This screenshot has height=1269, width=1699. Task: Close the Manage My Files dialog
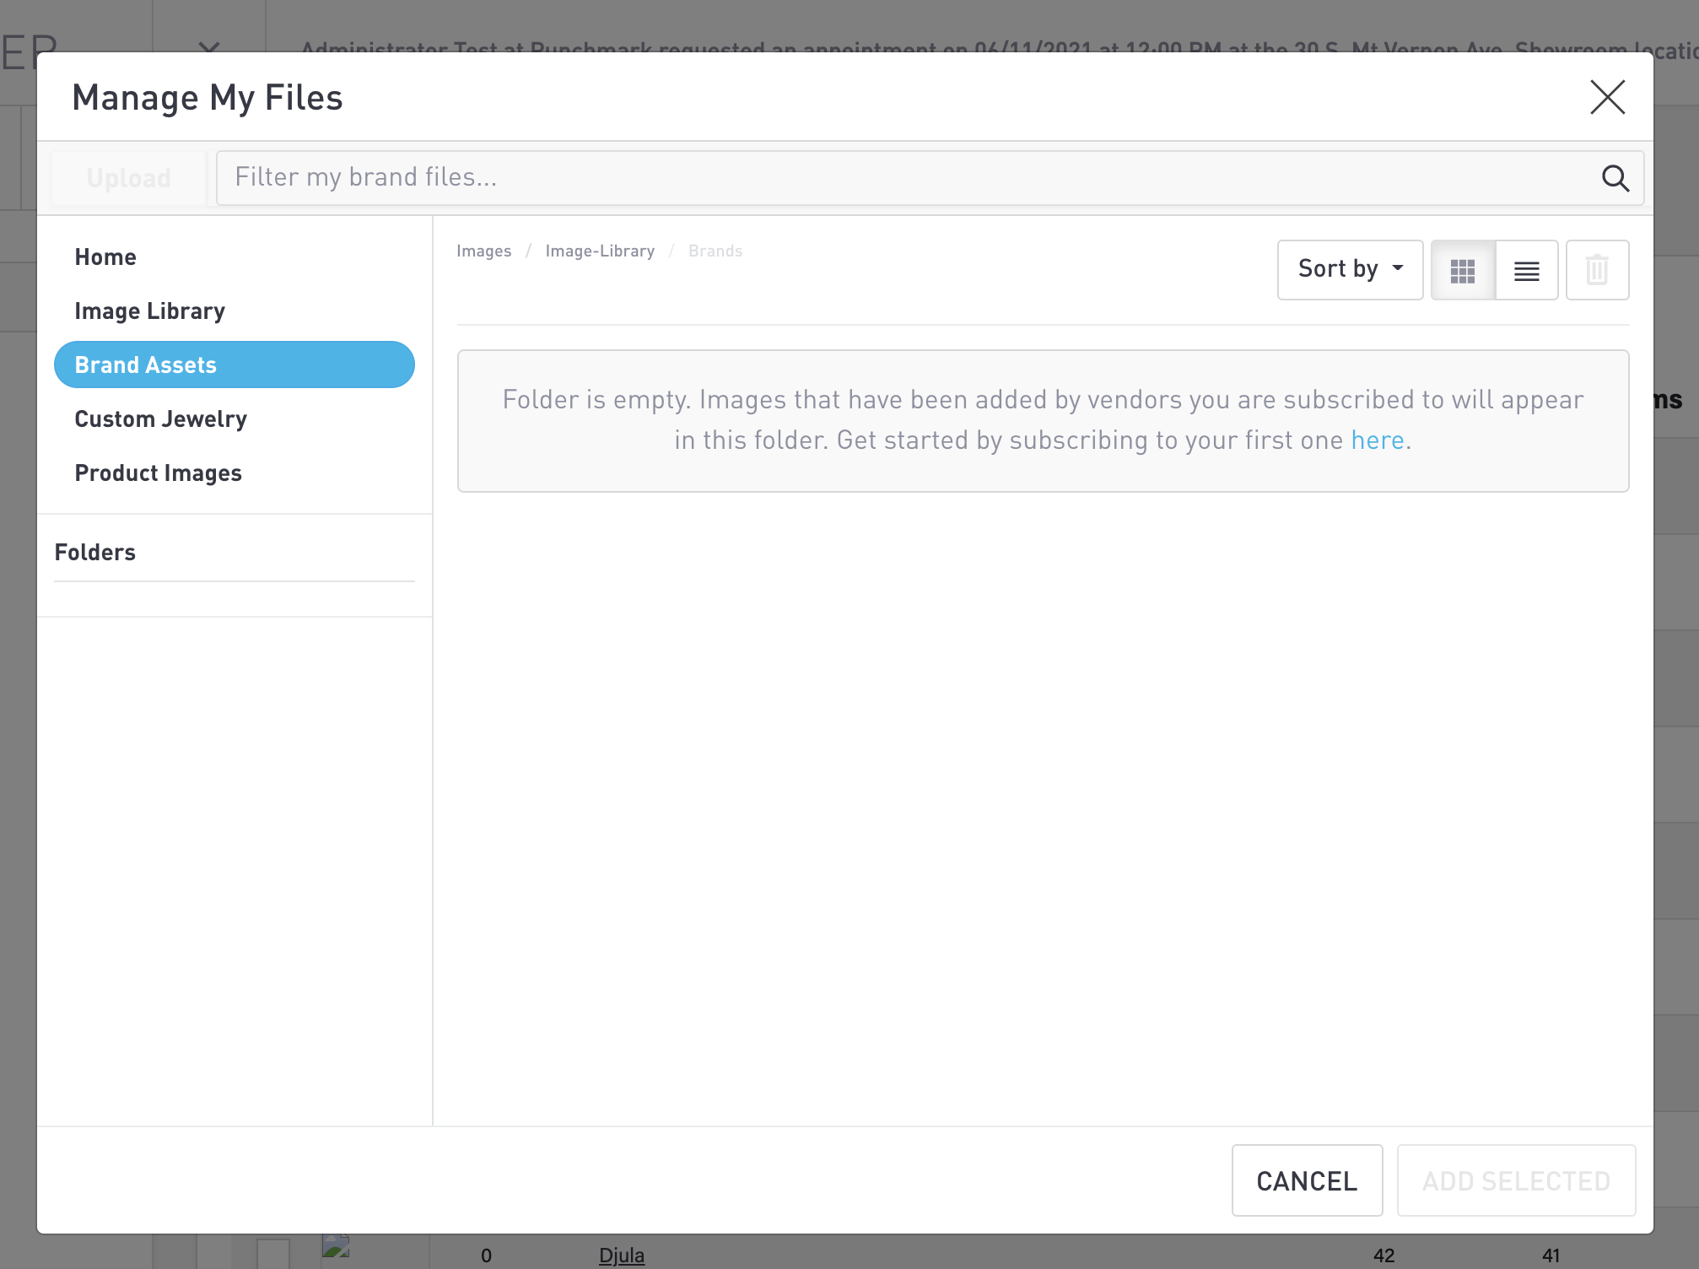click(x=1607, y=97)
